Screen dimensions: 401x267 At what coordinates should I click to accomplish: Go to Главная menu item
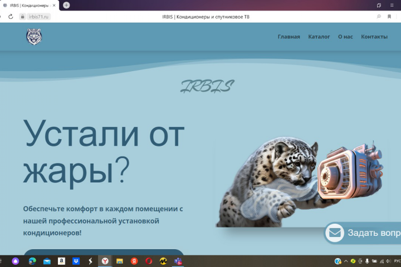coord(288,37)
